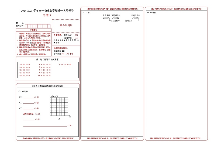Click the v-t graph grid for question 12
This screenshot has width=214, height=151.
(x=59, y=106)
